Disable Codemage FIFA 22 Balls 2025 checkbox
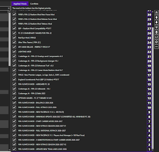The image size is (159, 152). coord(14,93)
